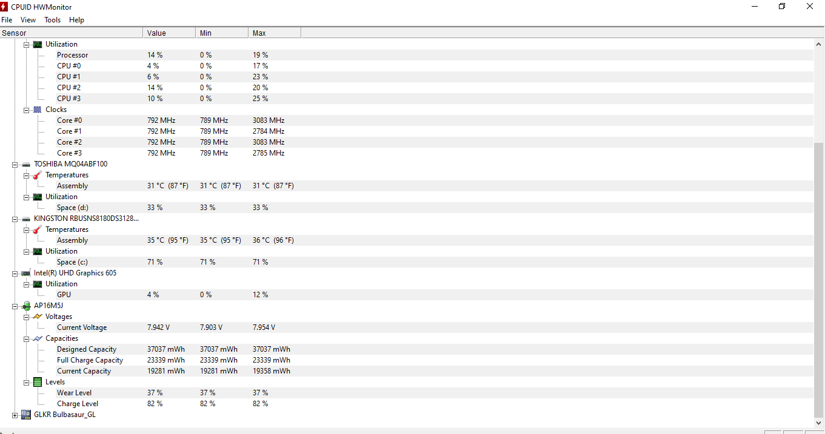Click the Clocks section icon

[38, 110]
